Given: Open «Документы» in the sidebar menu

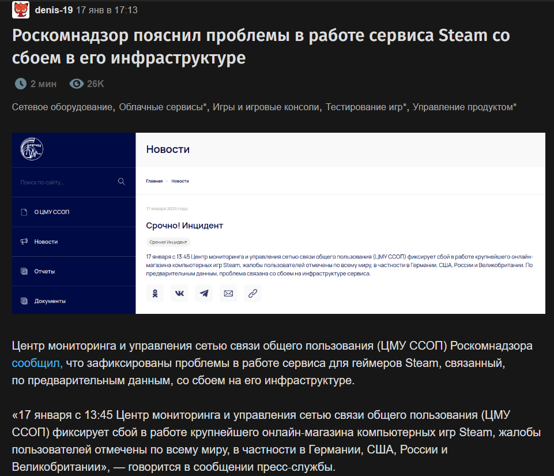Looking at the screenshot, I should coord(74,301).
